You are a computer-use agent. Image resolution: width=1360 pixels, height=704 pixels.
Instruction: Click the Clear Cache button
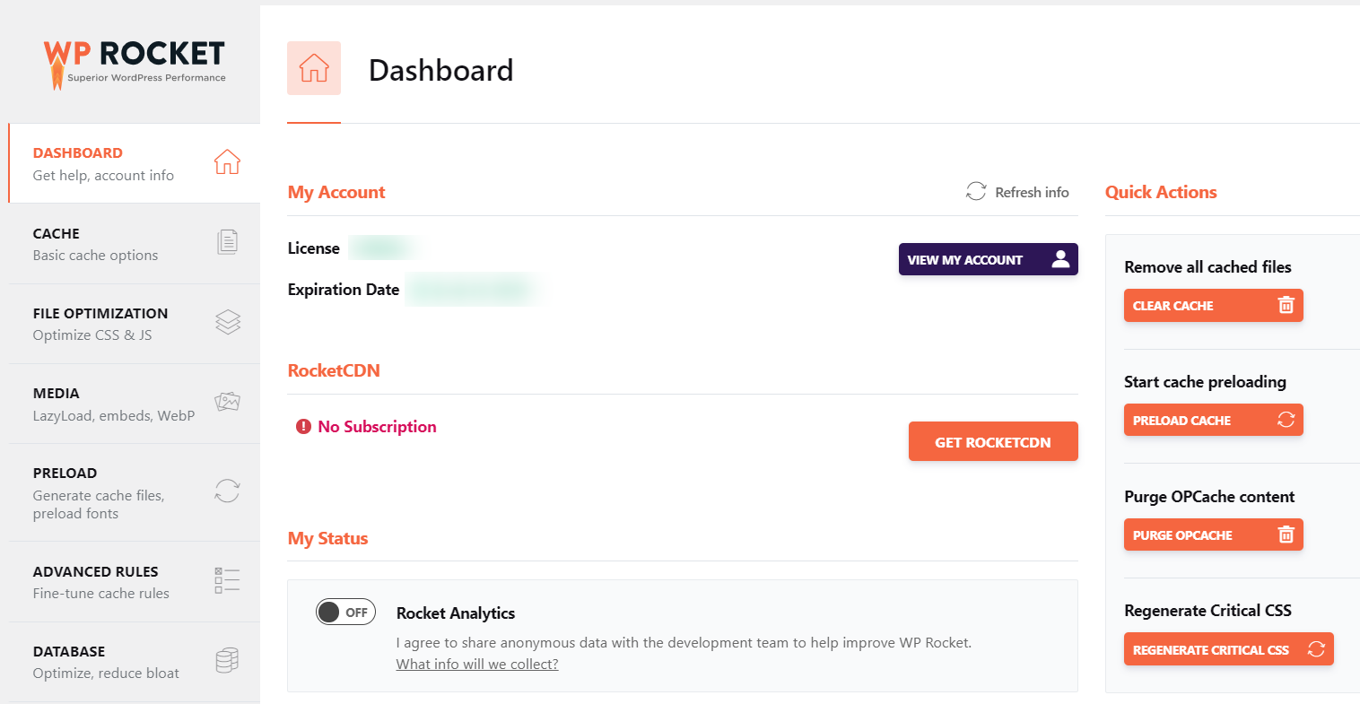coord(1214,305)
